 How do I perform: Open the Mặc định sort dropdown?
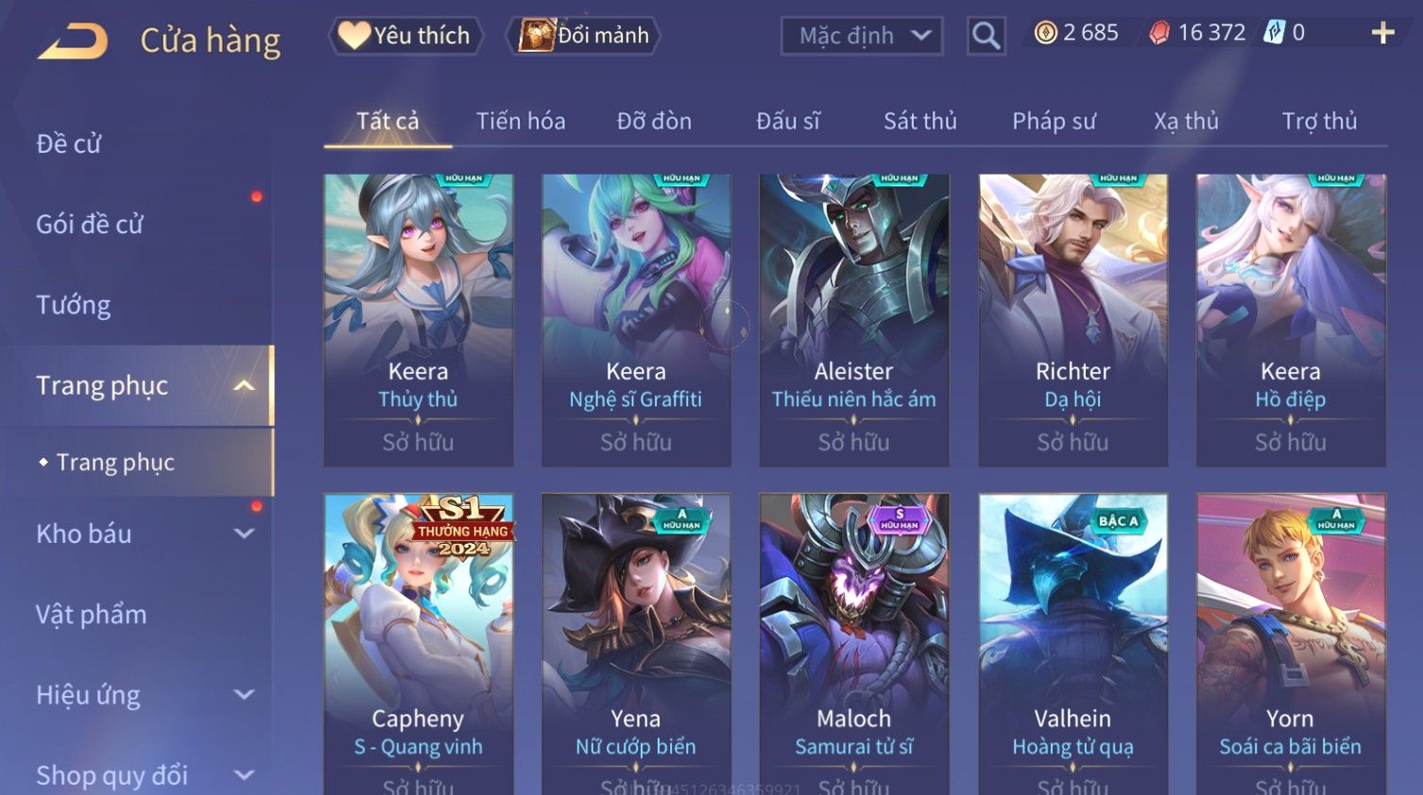[862, 36]
